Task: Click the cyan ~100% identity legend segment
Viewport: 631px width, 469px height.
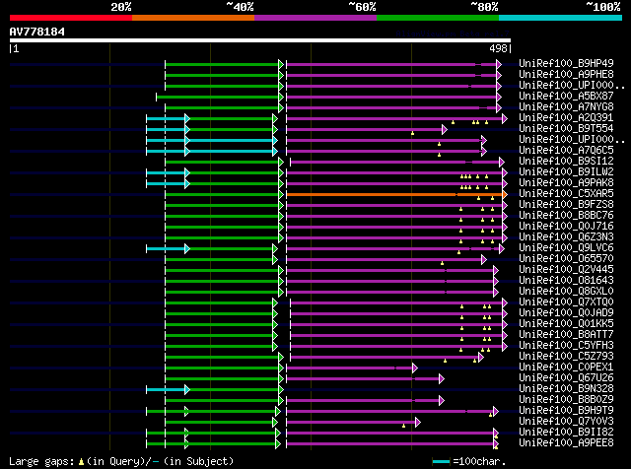Action: coord(561,18)
